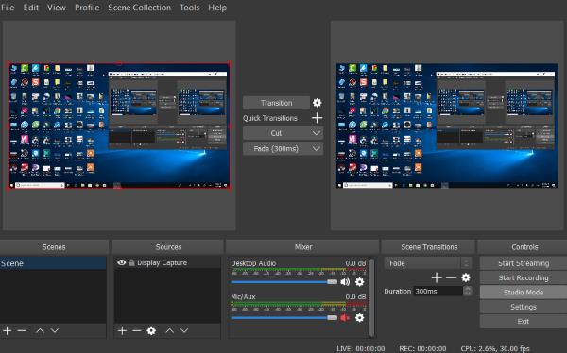Add a new source with plus icon
This screenshot has width=567, height=353.
point(122,330)
